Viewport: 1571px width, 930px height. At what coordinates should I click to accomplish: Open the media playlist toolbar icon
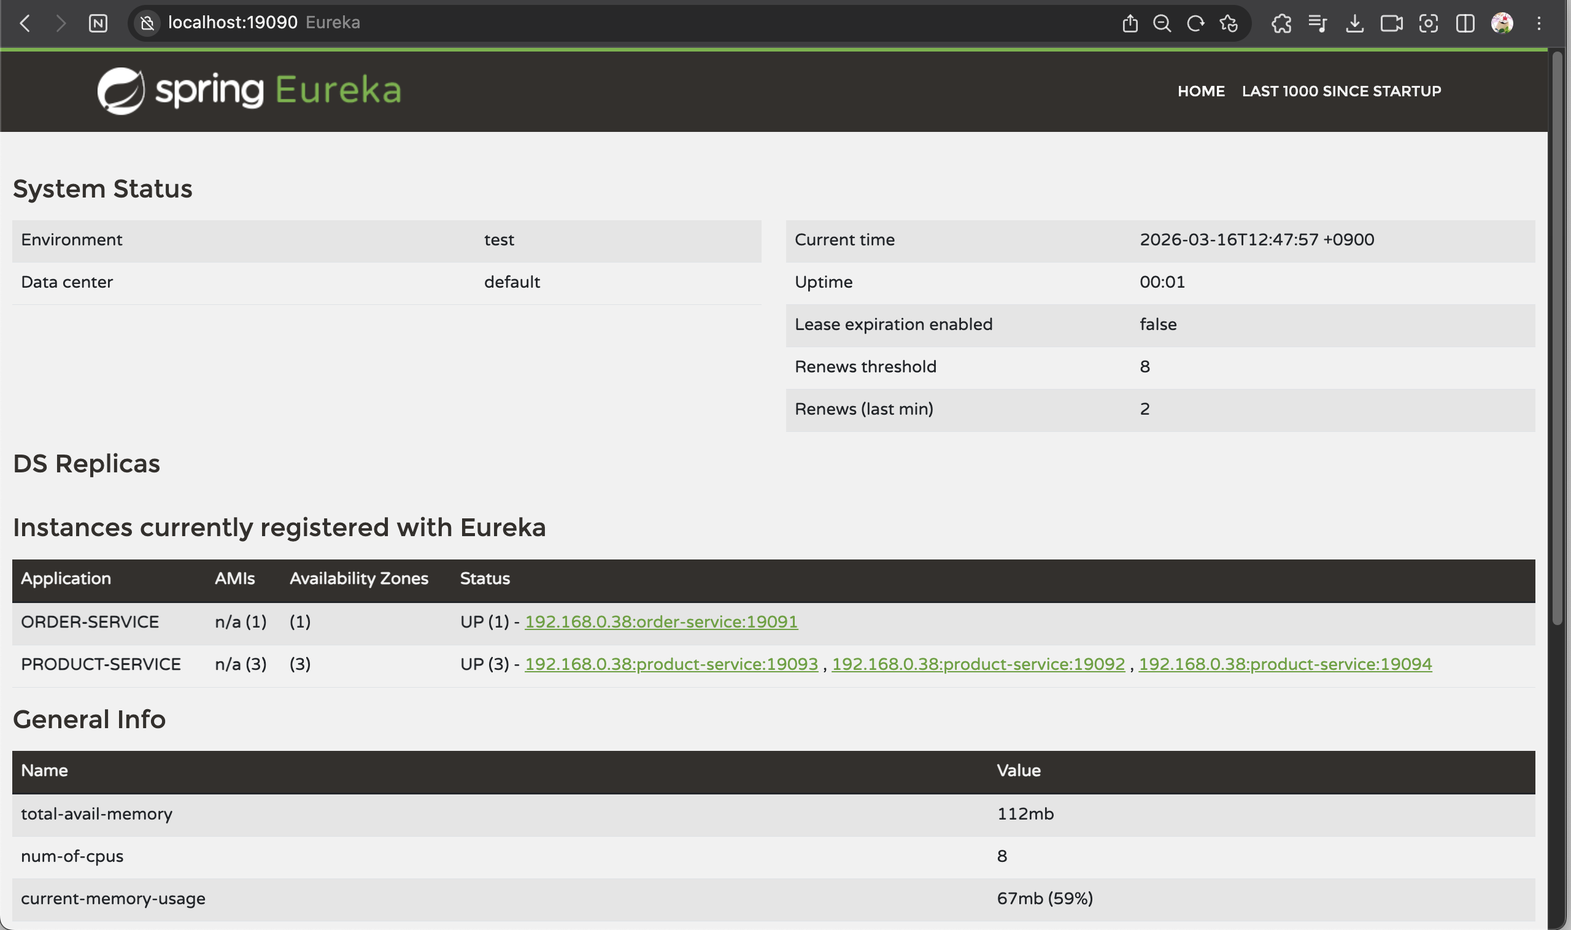(x=1318, y=23)
